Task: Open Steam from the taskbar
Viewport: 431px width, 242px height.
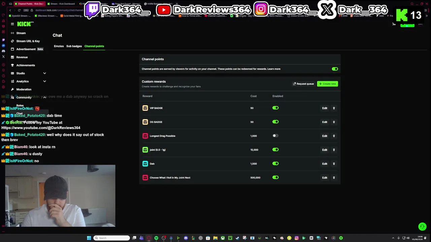Action: pos(237,238)
